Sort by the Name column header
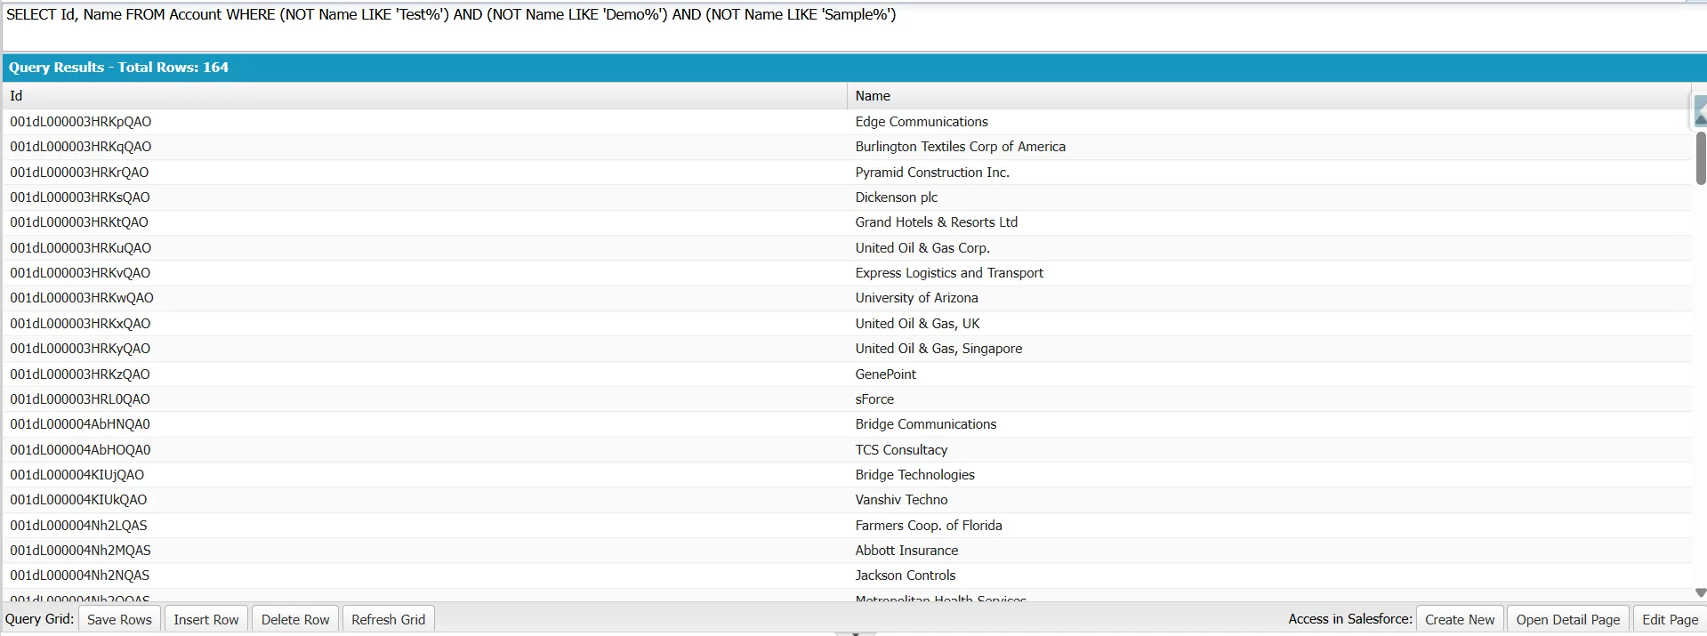This screenshot has height=636, width=1707. pos(1269,96)
